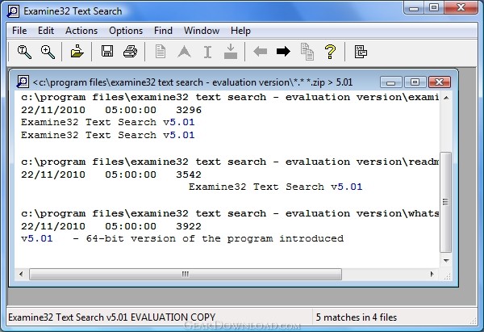Click the child window title path text
The image size is (484, 332).
tap(193, 82)
